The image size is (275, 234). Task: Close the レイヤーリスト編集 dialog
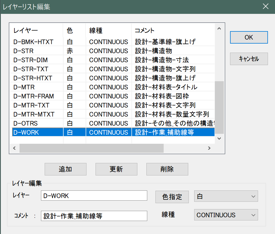(x=265, y=6)
